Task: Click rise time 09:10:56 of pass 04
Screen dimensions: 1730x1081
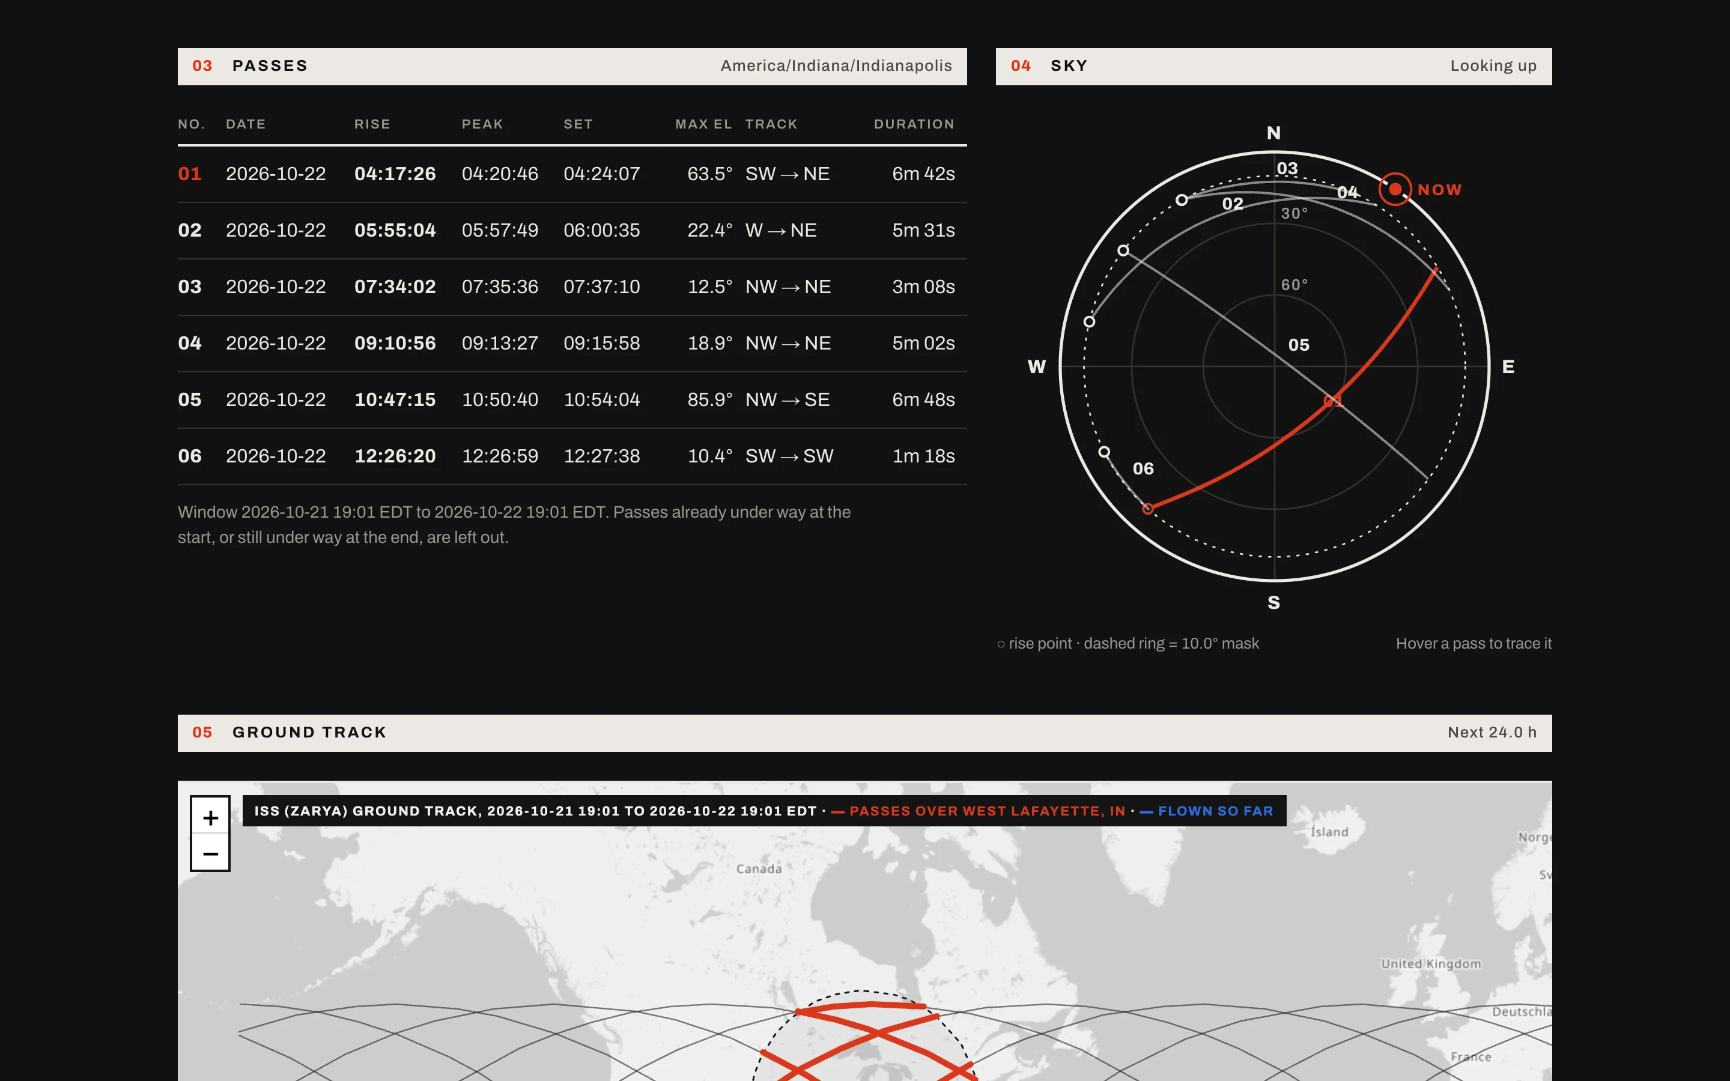Action: tap(395, 343)
